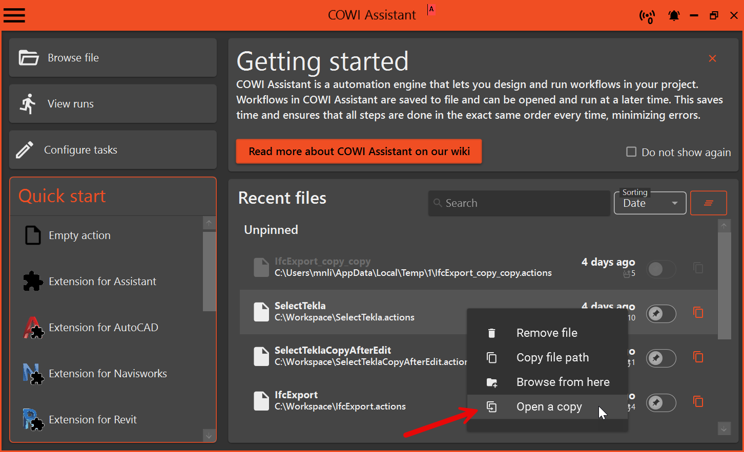
Task: Copy the SelectTekla file using its orange copy icon
Action: 698,313
